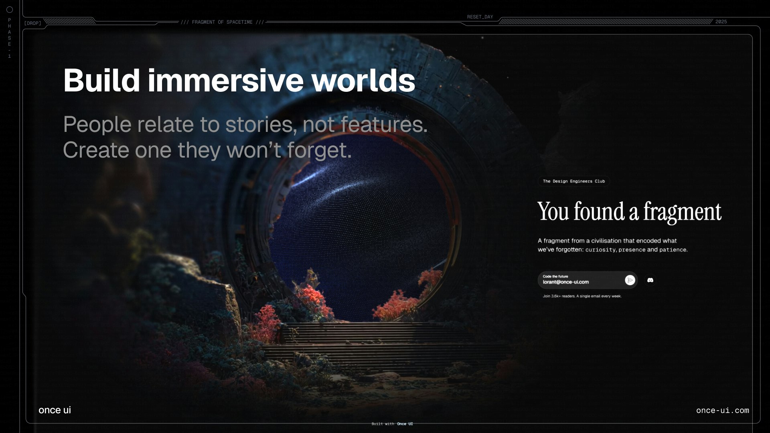Click 'Once UI' in the Built with footer
Viewport: 770px width, 433px height.
point(405,424)
